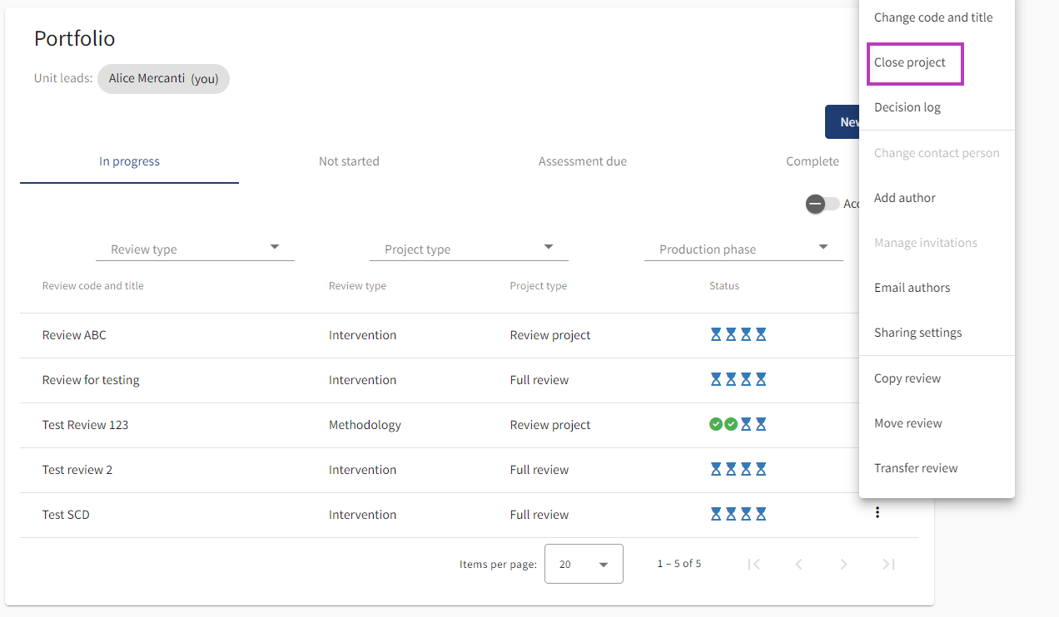
Task: Click the three-dot menu for Test SCD
Action: pyautogui.click(x=877, y=513)
